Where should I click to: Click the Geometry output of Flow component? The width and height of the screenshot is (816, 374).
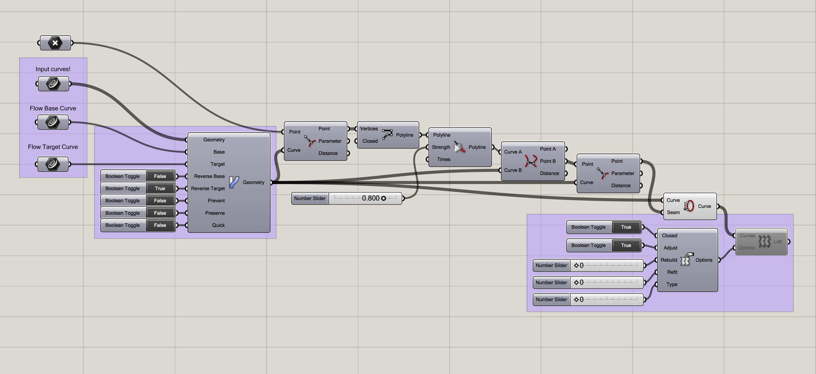[x=253, y=182]
